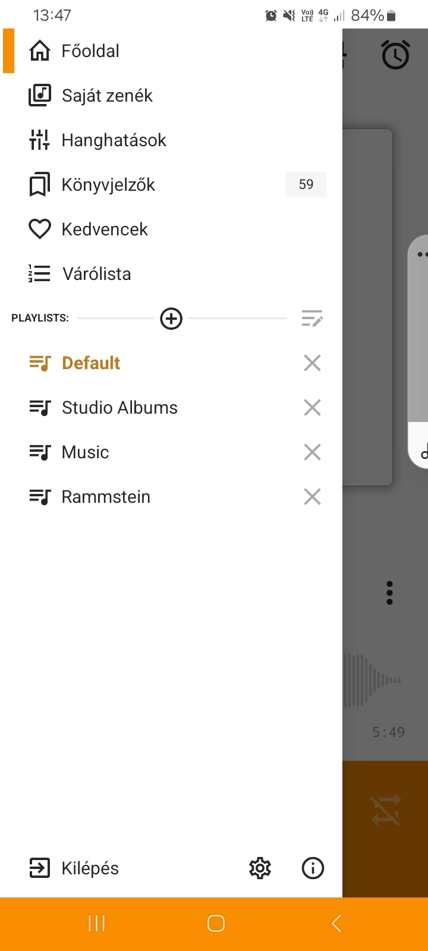Add a new playlist with plus icon
This screenshot has height=951, width=428.
171,319
